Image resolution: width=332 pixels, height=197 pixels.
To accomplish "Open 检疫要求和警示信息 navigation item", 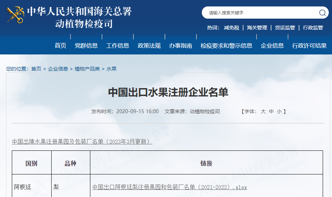I will 226,45.
